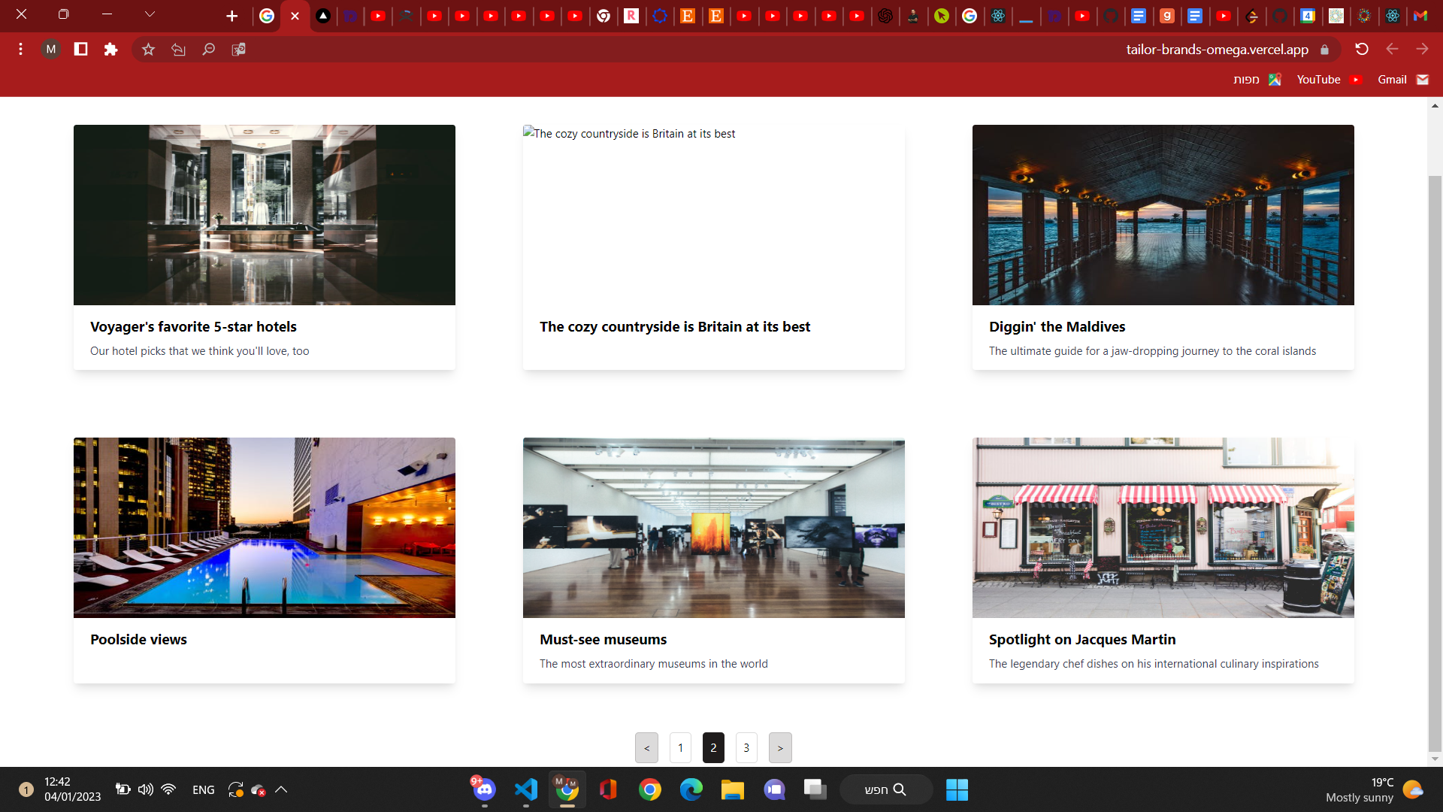The image size is (1443, 812).
Task: Bookmark this page with the star icon
Action: coord(148,49)
